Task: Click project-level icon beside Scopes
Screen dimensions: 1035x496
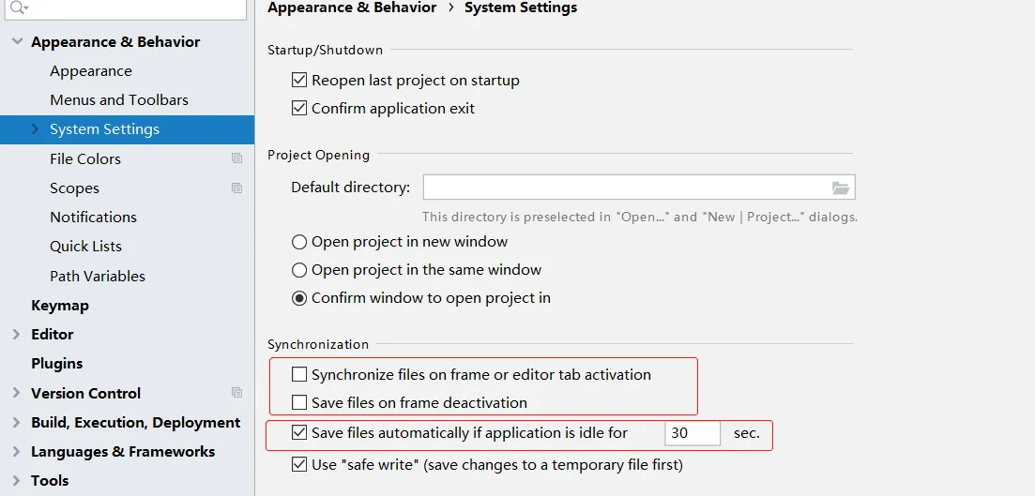Action: 237,188
